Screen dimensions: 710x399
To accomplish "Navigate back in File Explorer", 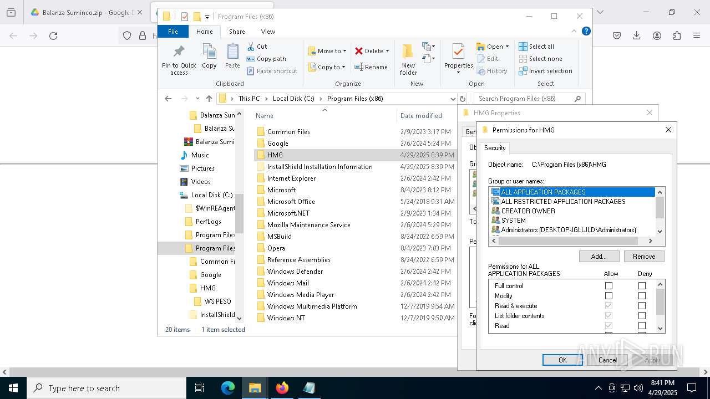I will [168, 99].
